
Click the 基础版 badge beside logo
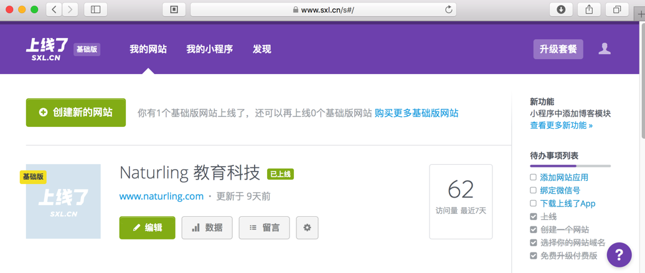[x=87, y=49]
